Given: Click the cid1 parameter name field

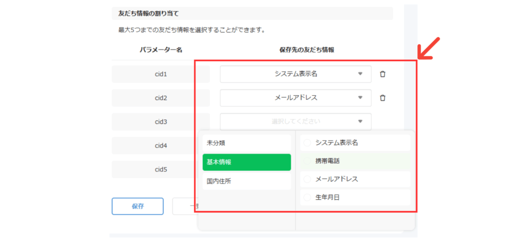Looking at the screenshot, I should coord(161,74).
